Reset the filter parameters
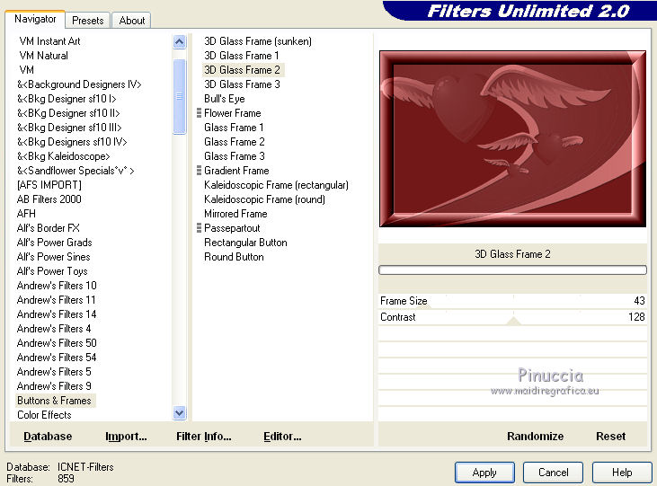 click(610, 437)
